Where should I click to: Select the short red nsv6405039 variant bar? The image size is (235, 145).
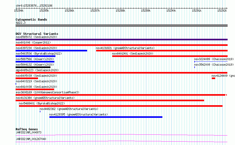27,78
